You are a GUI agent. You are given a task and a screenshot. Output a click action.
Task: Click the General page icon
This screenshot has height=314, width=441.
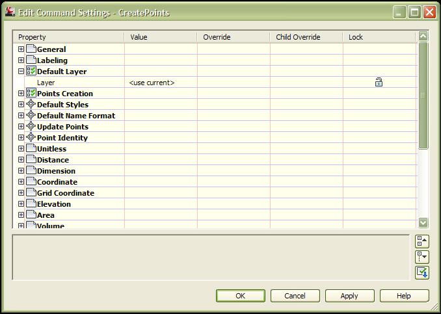click(x=31, y=49)
